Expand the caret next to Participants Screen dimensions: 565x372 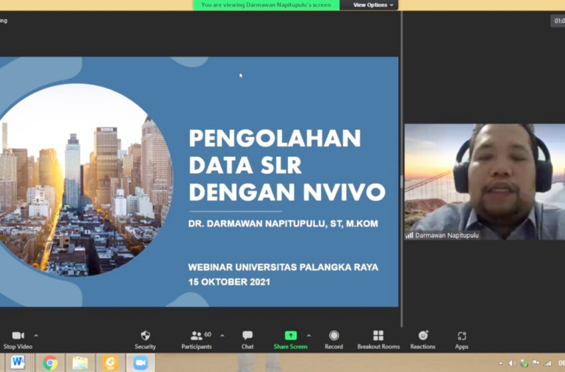coord(222,335)
